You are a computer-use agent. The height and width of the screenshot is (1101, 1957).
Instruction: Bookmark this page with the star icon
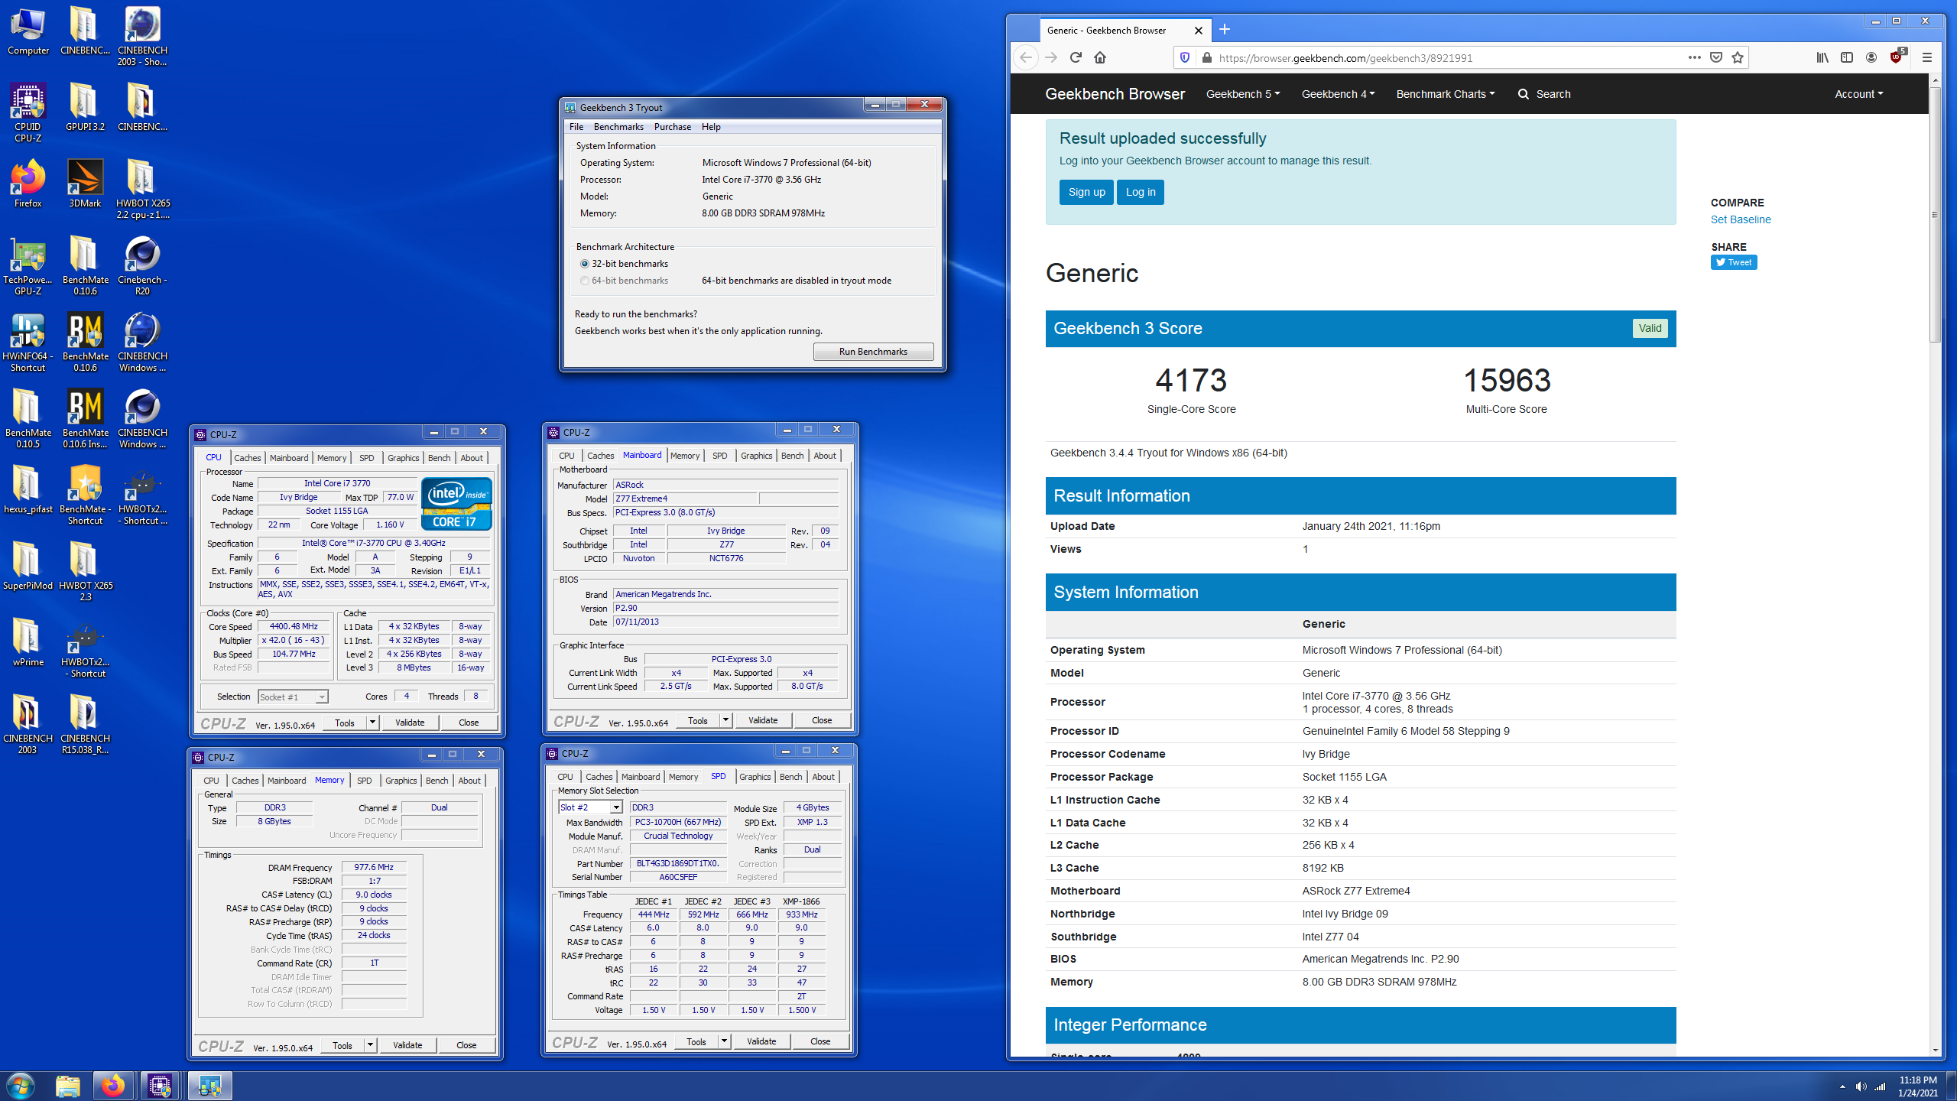[1738, 57]
